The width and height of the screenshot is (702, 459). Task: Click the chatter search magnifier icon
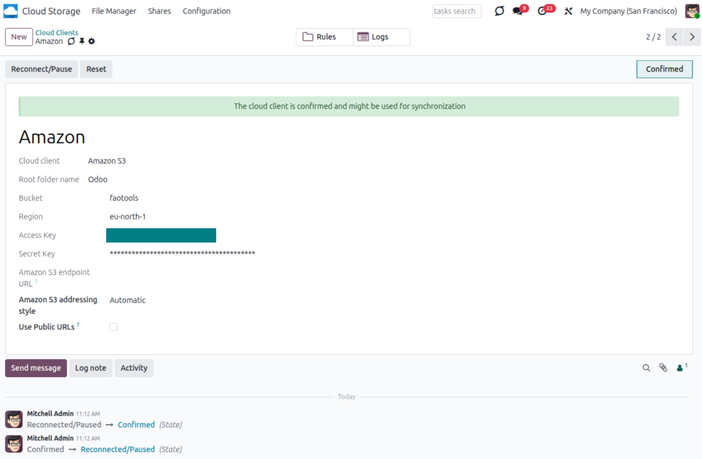click(646, 368)
